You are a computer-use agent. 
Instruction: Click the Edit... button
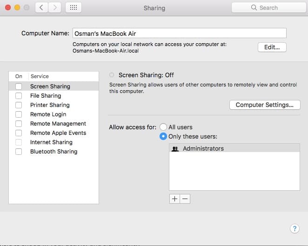pyautogui.click(x=272, y=47)
